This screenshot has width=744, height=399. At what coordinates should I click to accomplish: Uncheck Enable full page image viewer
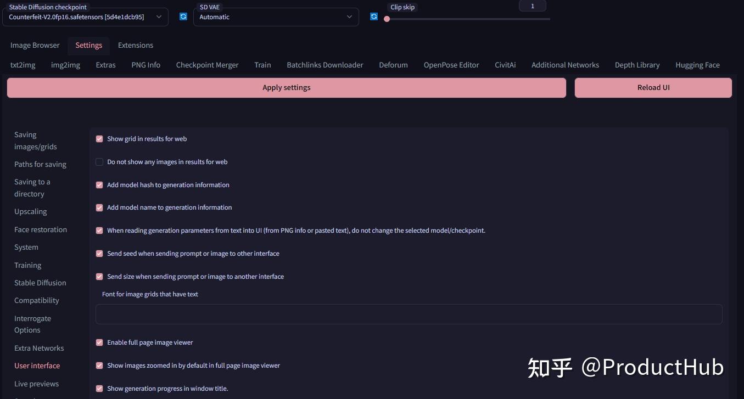tap(99, 342)
